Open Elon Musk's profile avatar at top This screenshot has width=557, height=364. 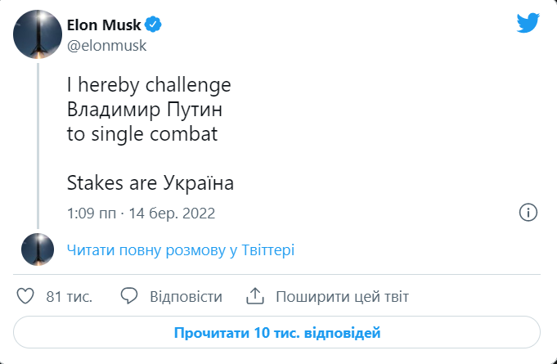pos(38,34)
